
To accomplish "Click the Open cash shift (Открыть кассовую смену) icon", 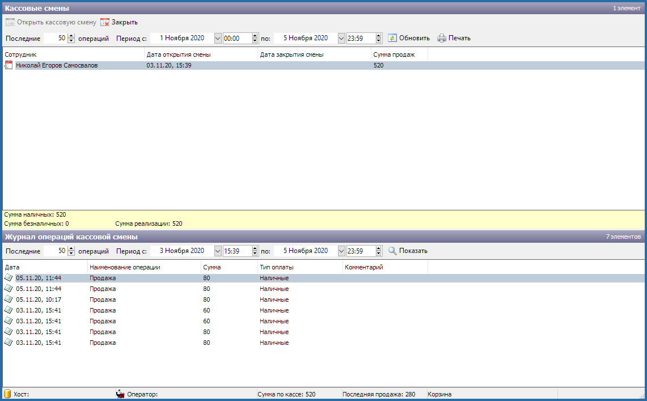I will click(x=10, y=22).
